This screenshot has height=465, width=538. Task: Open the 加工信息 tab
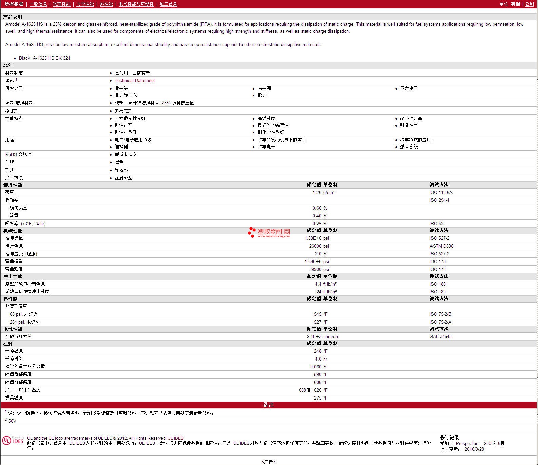(168, 4)
